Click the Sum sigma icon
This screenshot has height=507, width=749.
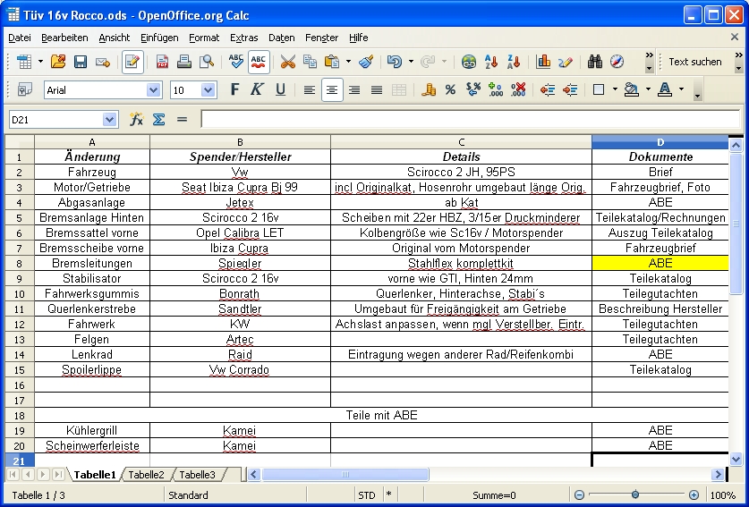coord(158,119)
